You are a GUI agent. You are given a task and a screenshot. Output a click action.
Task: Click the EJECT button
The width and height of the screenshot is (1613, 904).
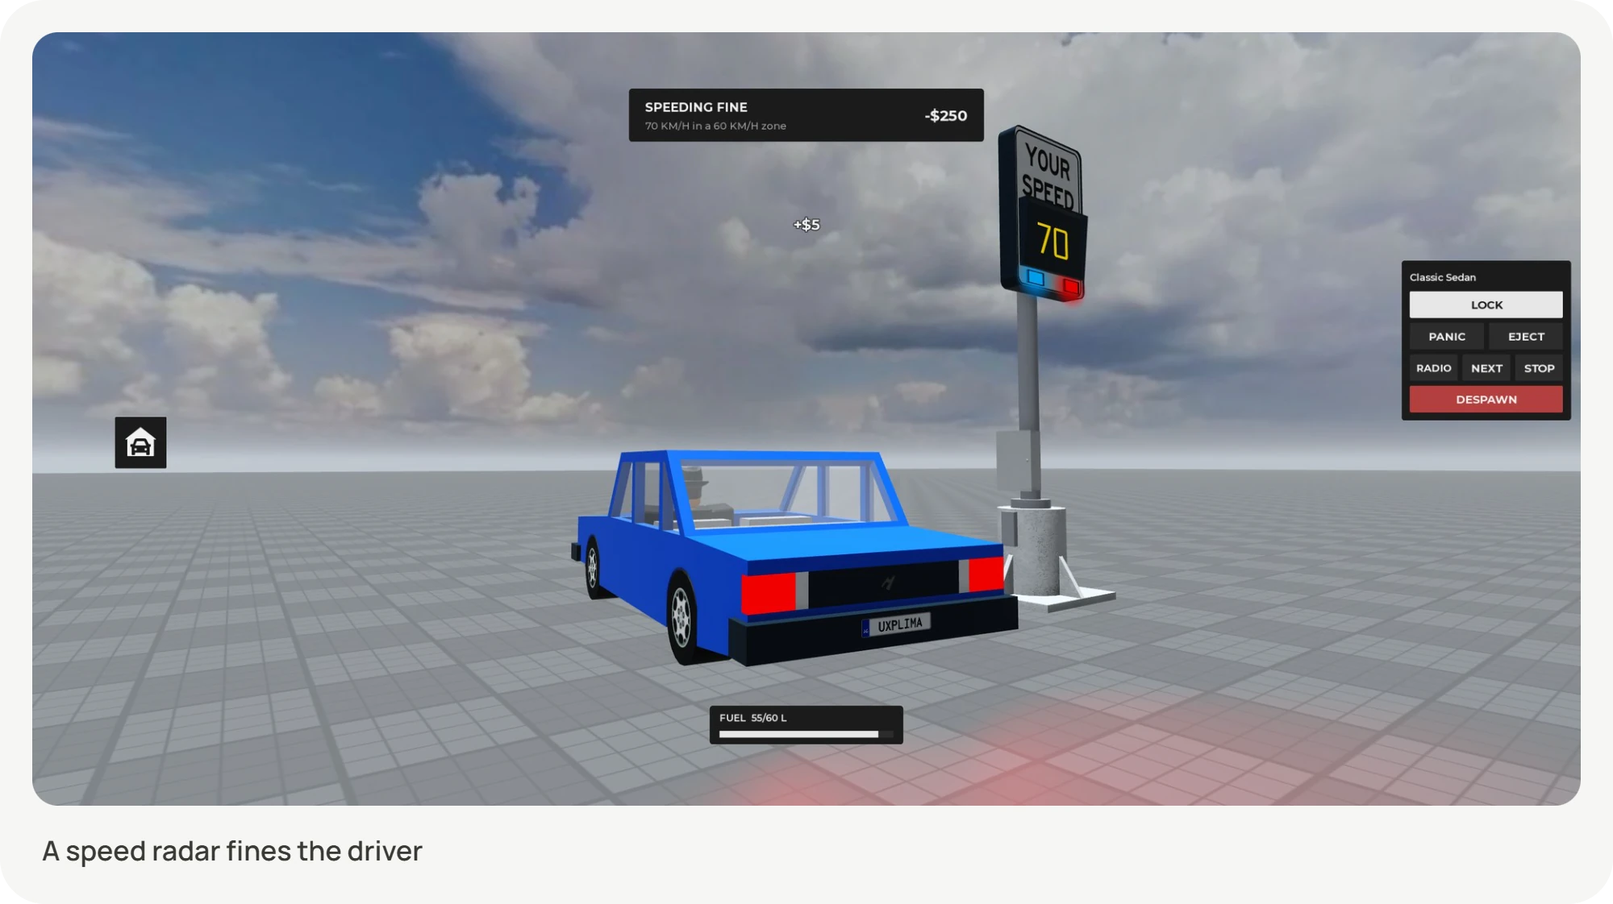click(x=1526, y=337)
